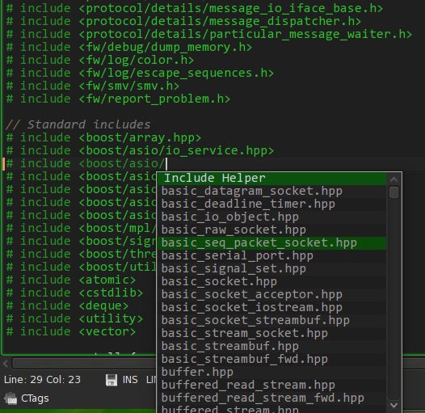Select basic_streambuf_fwd.hpp completion
Viewport: 425px width, 413px height.
[271, 360]
